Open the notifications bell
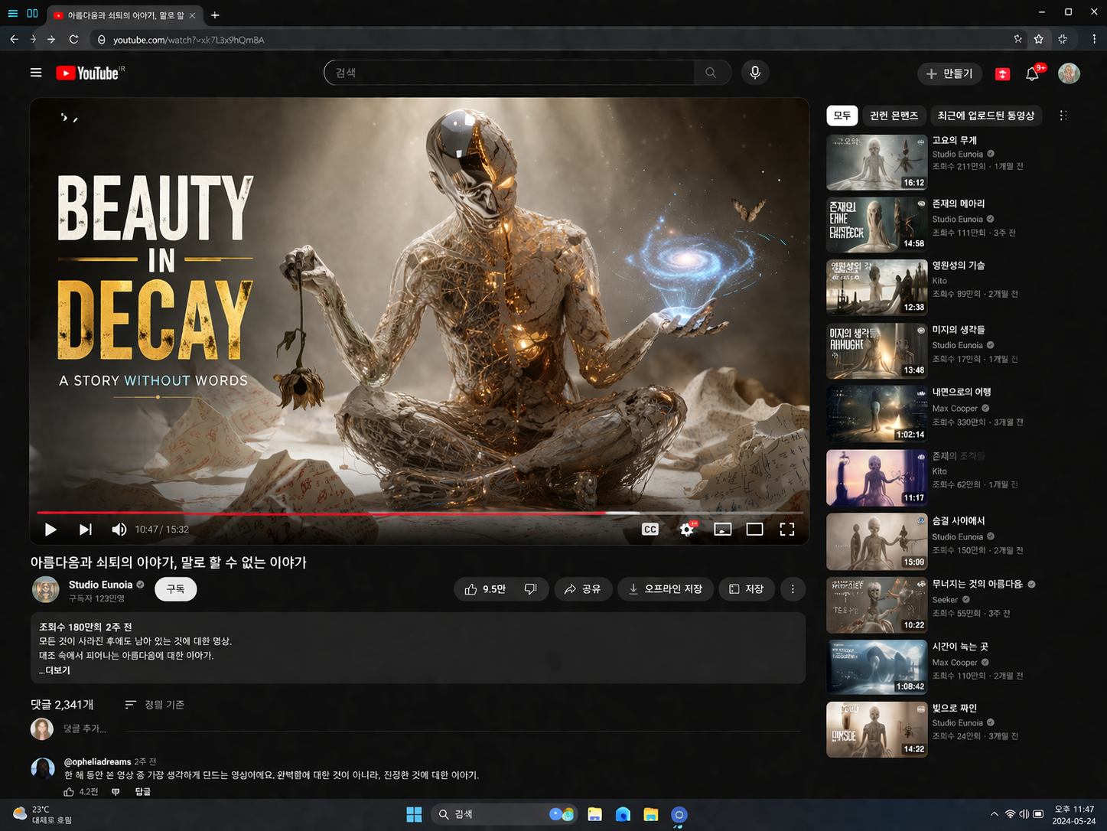Screen dimensions: 1107x831 (1032, 73)
